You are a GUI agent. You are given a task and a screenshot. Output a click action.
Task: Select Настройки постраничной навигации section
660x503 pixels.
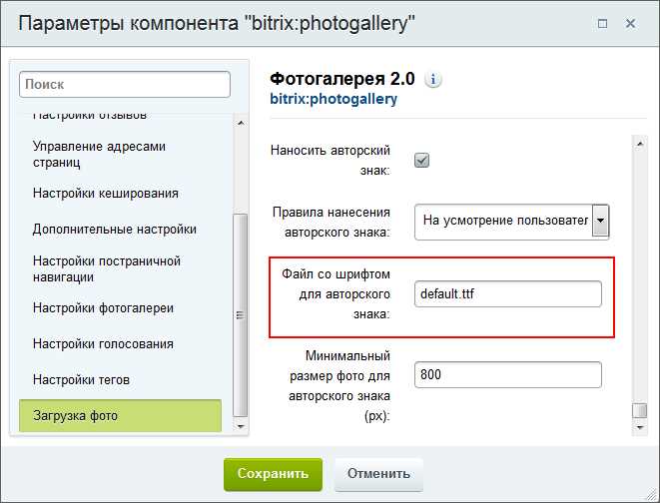coord(107,269)
